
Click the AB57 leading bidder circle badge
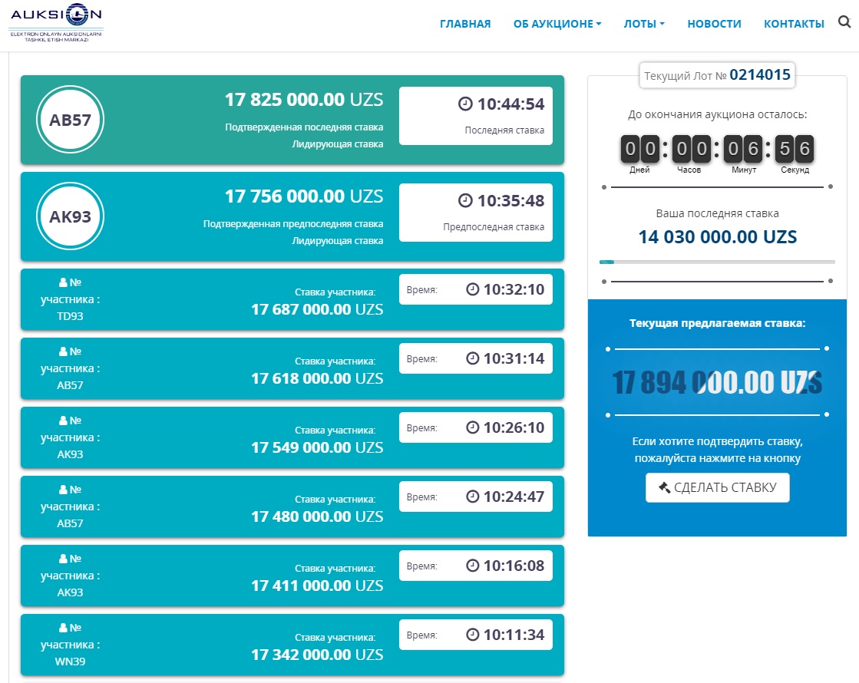click(x=70, y=120)
